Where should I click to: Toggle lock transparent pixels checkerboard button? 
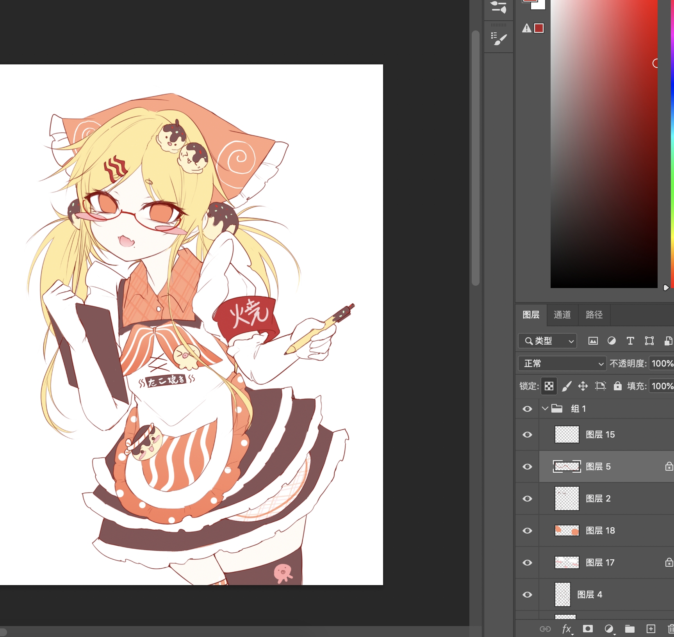[x=549, y=386]
